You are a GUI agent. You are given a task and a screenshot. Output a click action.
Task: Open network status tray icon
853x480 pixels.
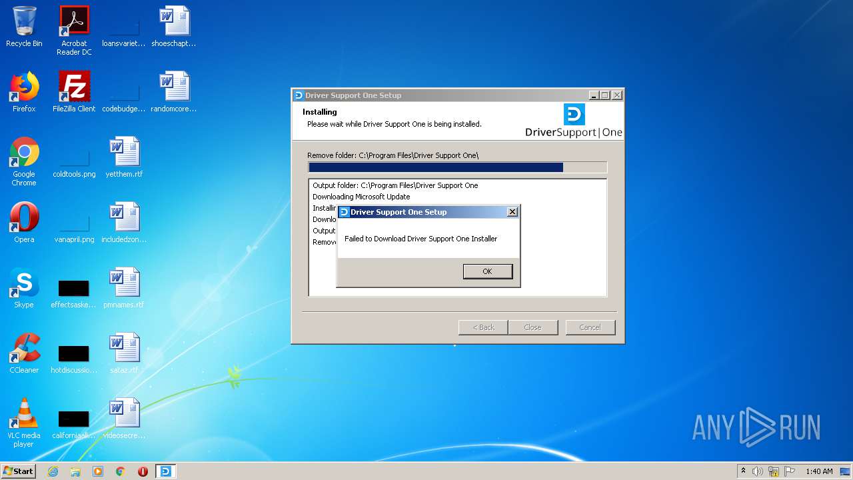[774, 471]
